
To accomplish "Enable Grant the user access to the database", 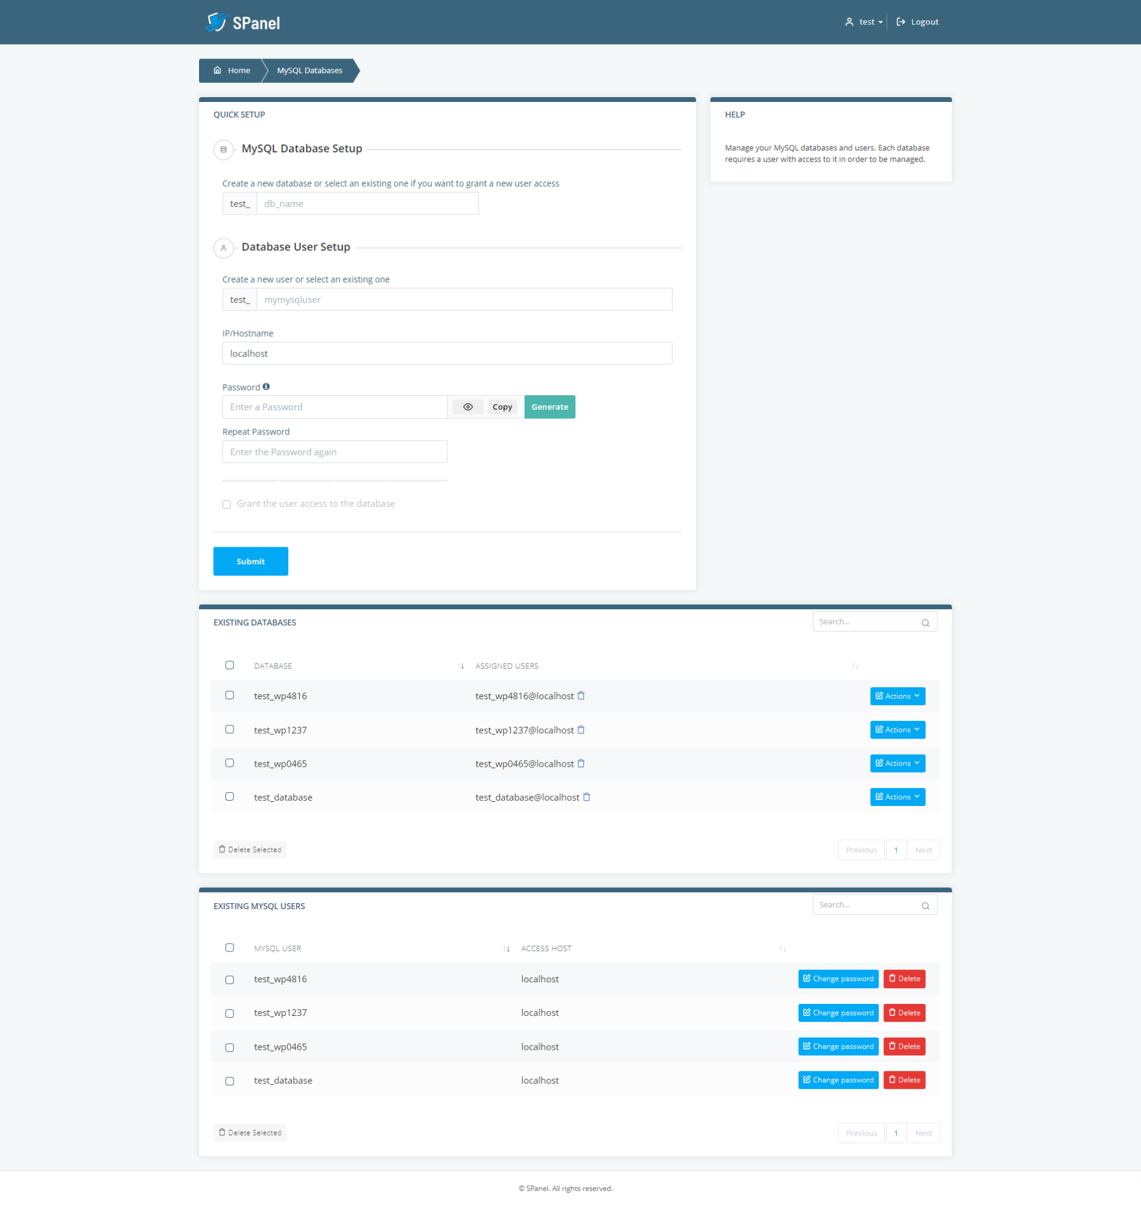I will 226,504.
